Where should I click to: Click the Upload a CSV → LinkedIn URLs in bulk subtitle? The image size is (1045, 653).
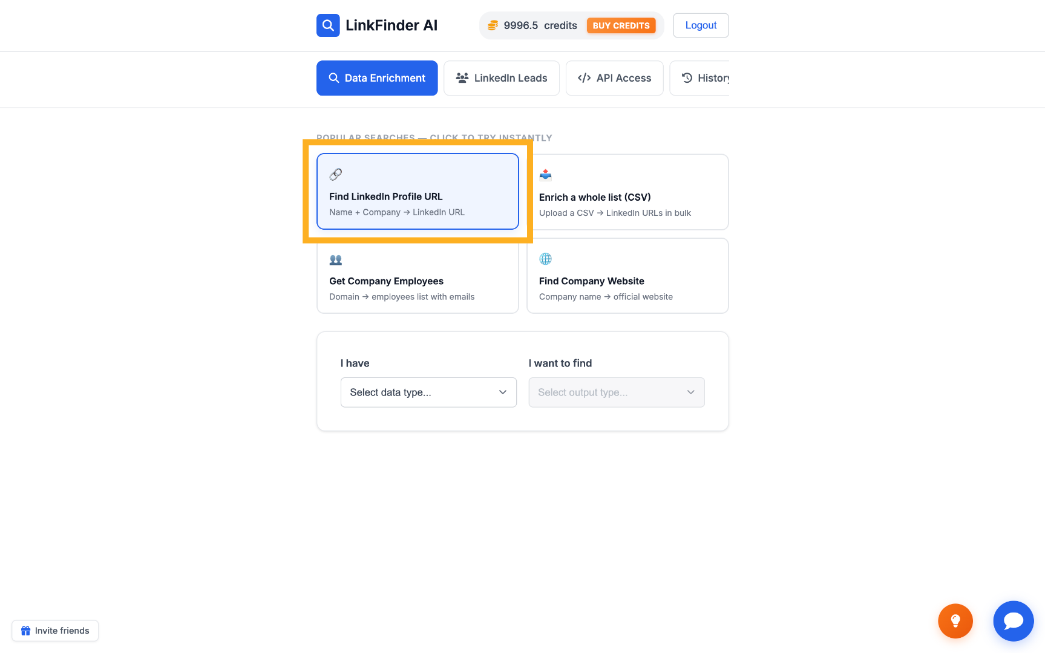(x=615, y=213)
